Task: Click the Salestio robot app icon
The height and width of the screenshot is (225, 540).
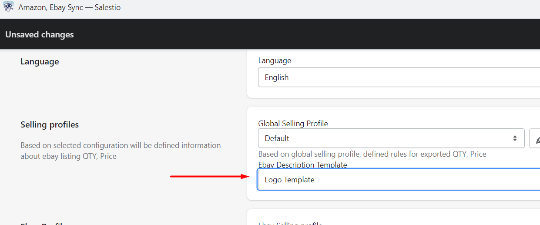Action: [8, 7]
